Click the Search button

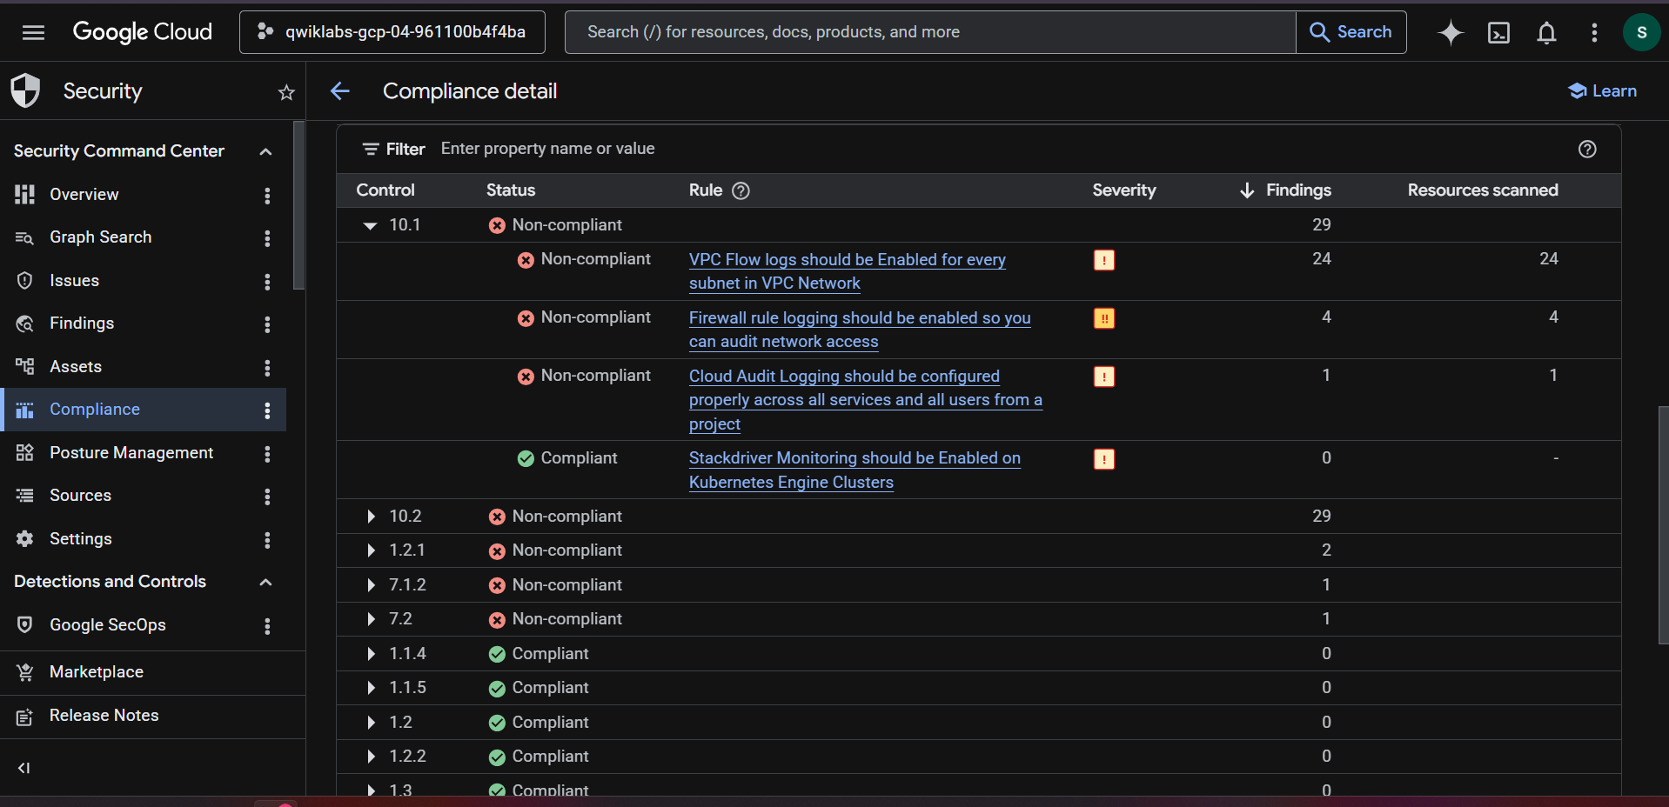point(1351,32)
